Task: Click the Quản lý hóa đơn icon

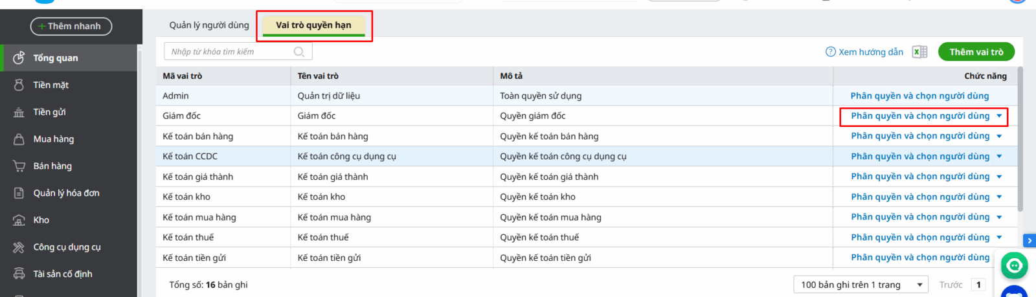Action: point(19,193)
